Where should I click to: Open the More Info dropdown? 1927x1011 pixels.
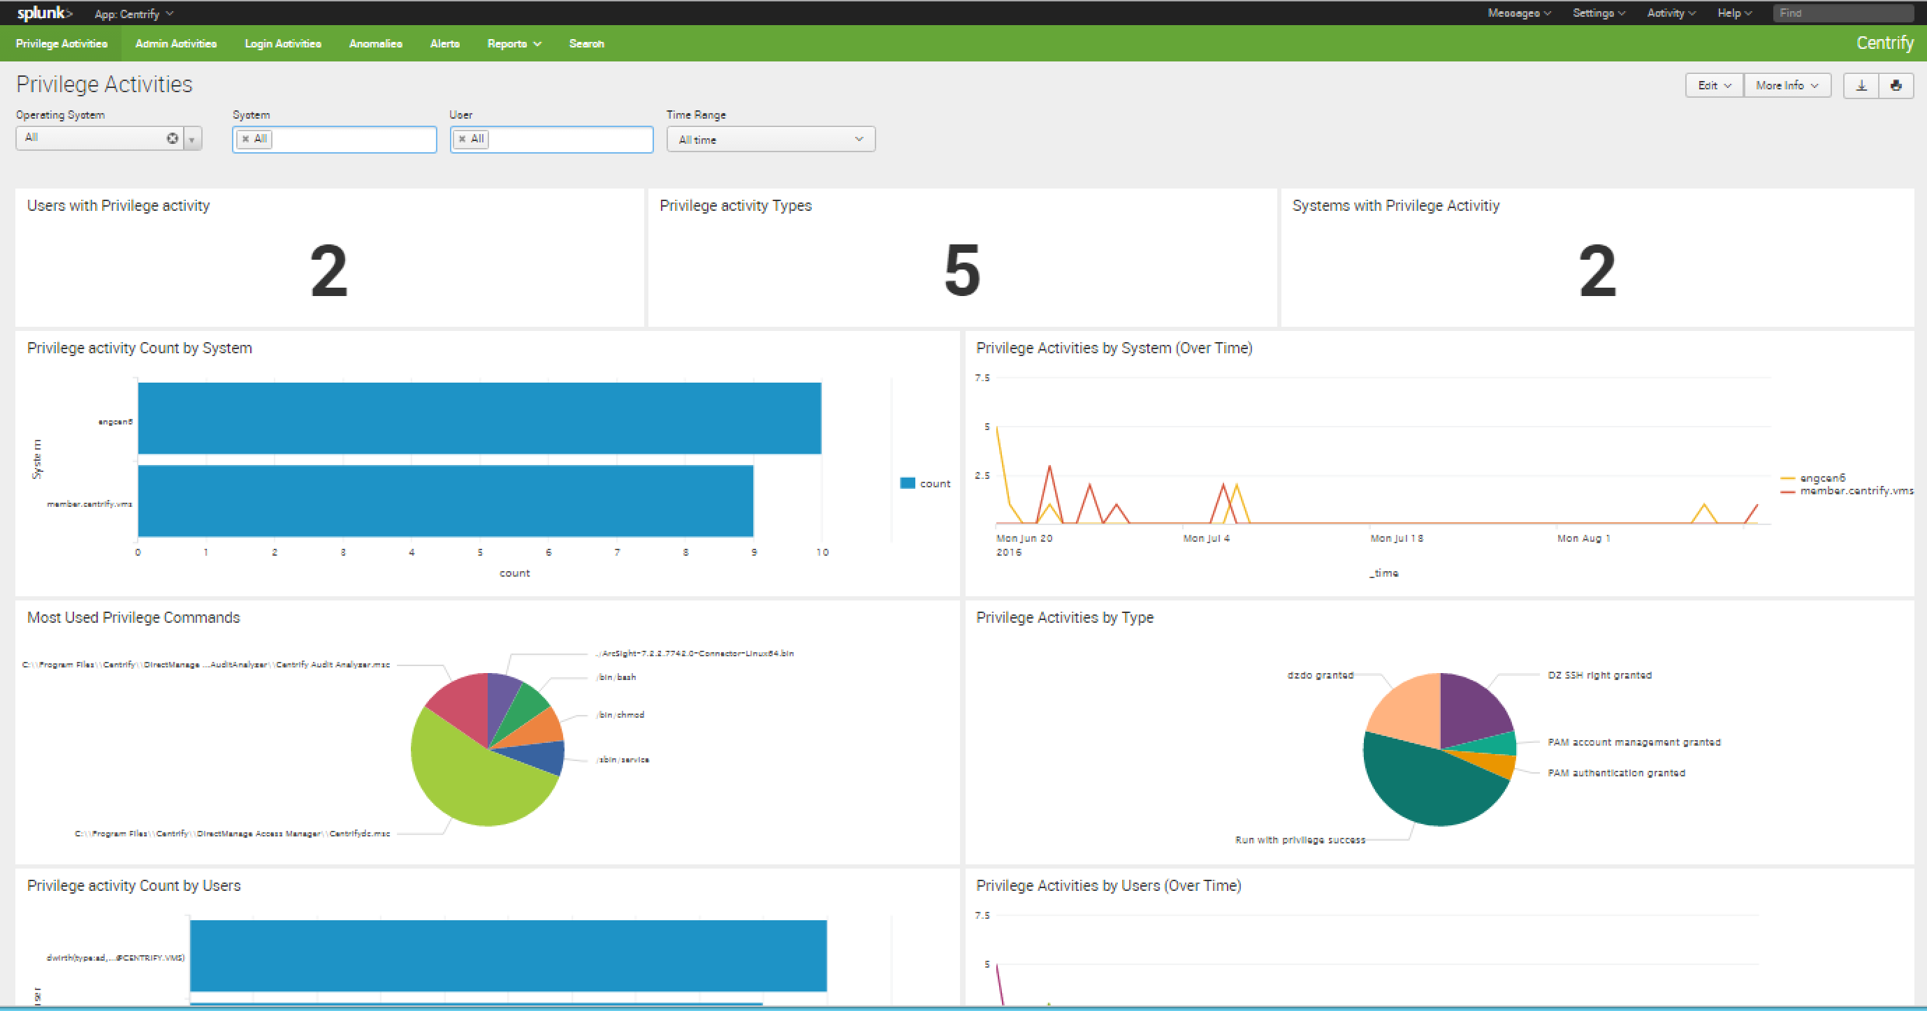coord(1787,85)
